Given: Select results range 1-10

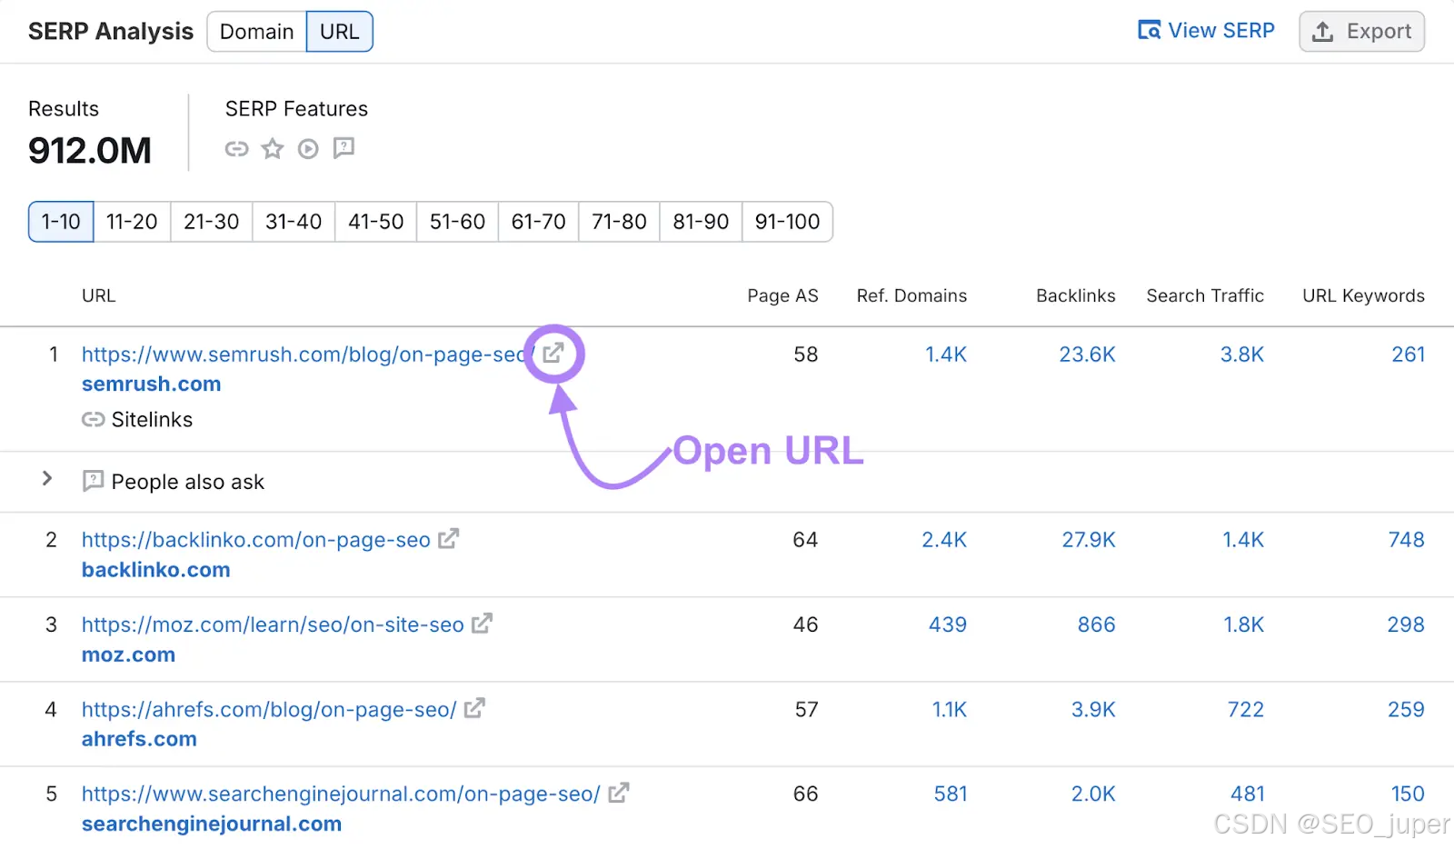Looking at the screenshot, I should click(x=61, y=222).
